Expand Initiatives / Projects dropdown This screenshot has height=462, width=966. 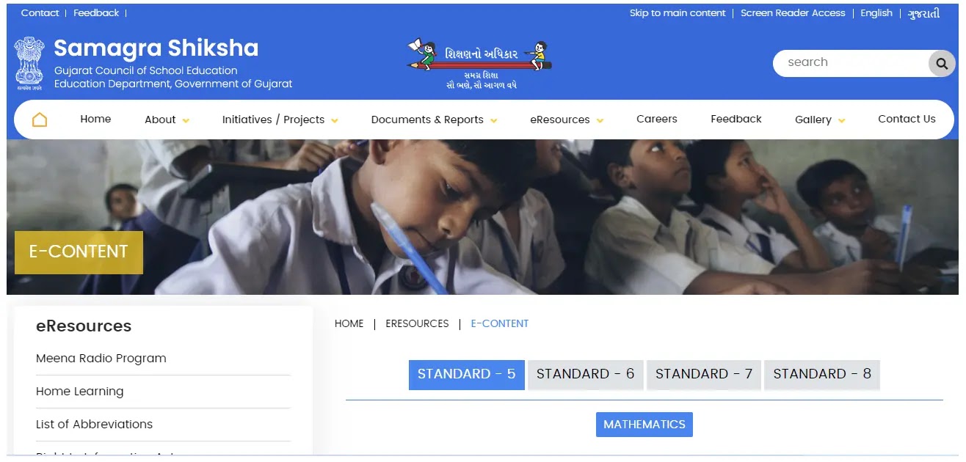pos(280,120)
